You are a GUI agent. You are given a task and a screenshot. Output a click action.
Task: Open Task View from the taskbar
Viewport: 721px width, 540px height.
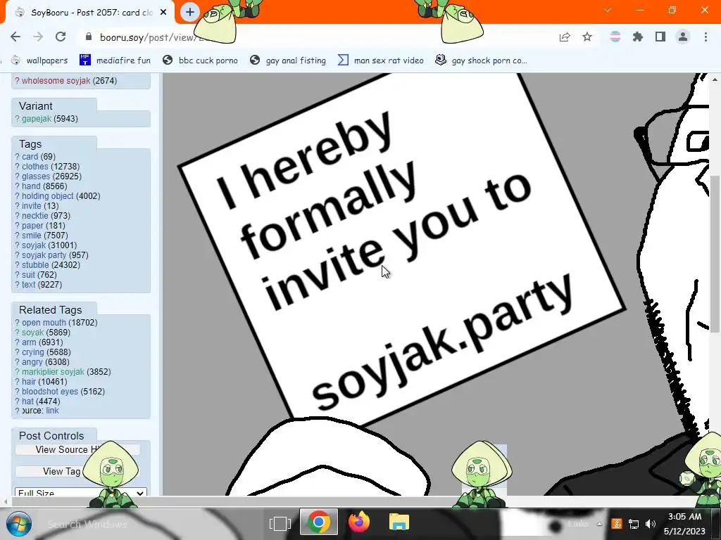280,523
